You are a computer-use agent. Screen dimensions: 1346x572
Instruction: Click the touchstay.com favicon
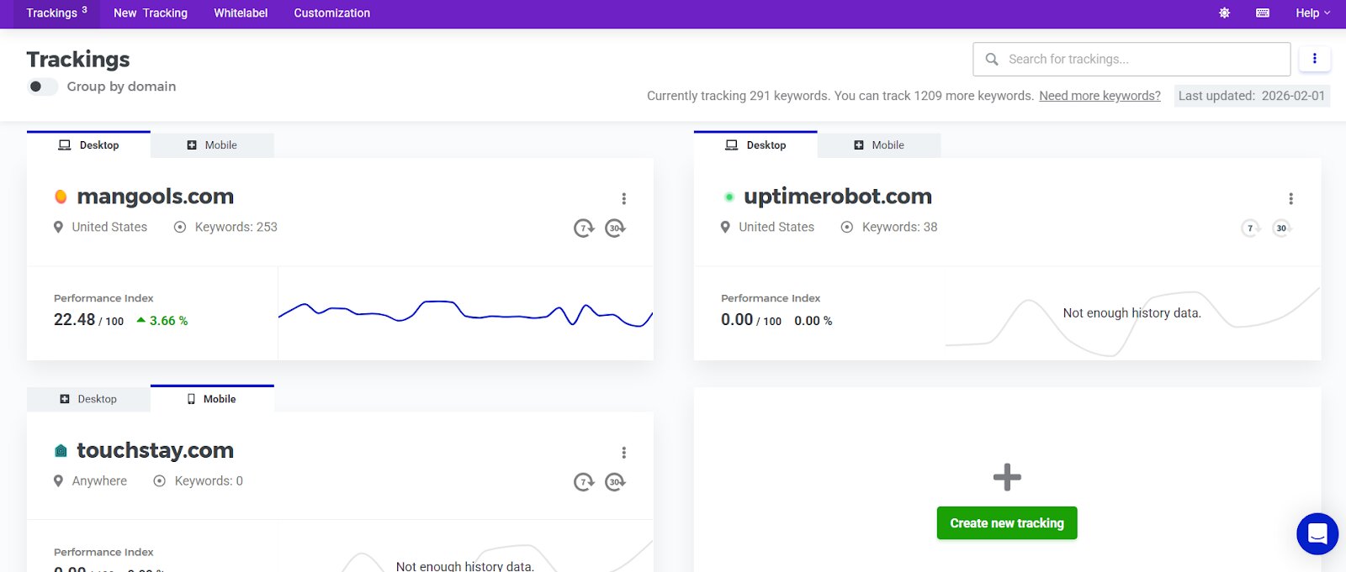61,451
